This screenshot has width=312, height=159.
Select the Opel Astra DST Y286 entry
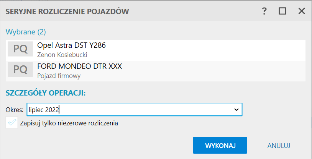click(x=71, y=45)
